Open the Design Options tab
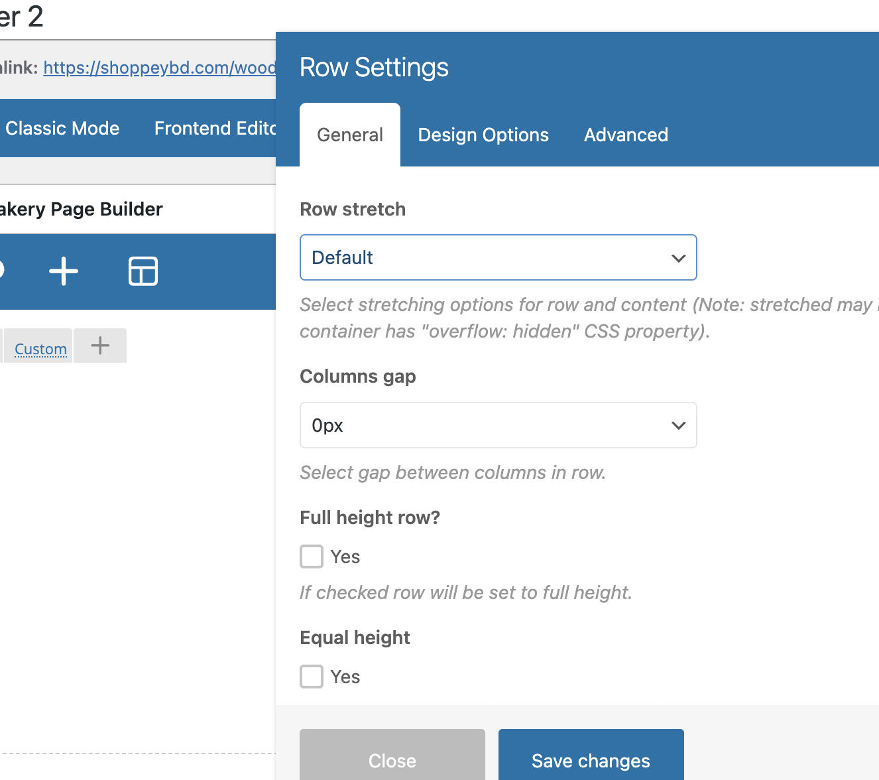This screenshot has height=780, width=879. (x=483, y=135)
